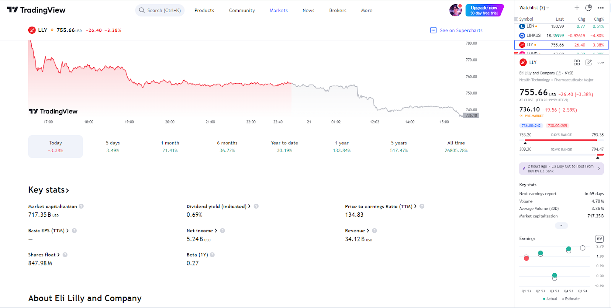Click the Supercharts chart icon
Screen dimensions: 611x308
point(433,30)
